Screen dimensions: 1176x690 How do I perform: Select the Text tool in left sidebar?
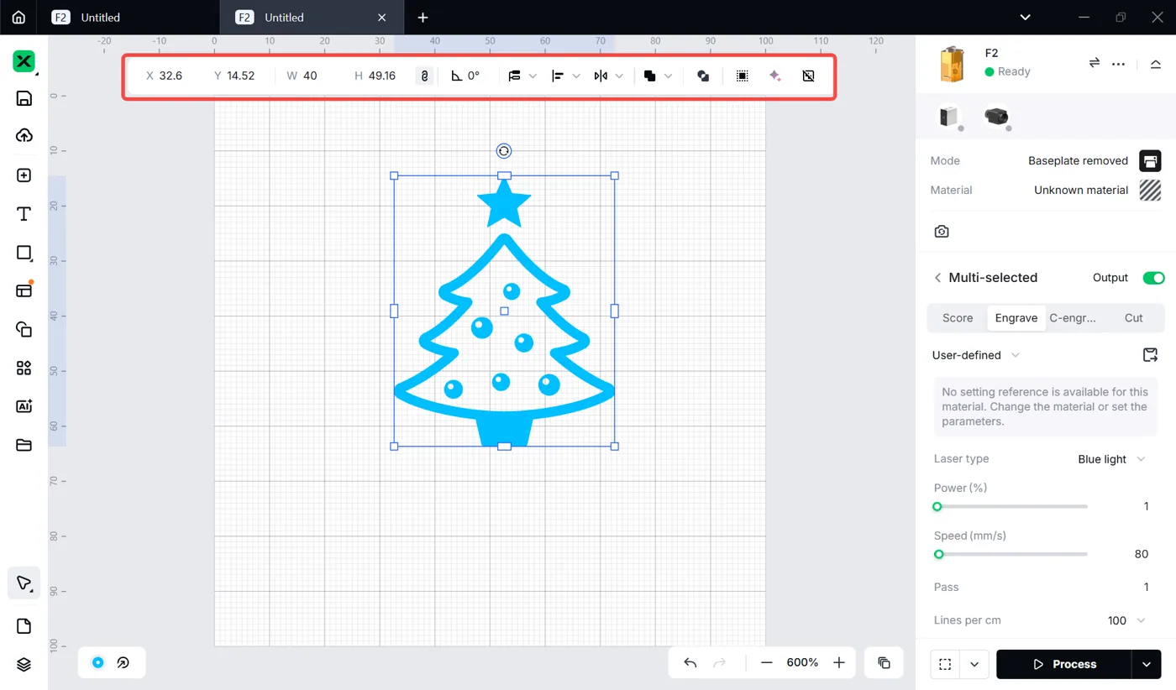24,214
